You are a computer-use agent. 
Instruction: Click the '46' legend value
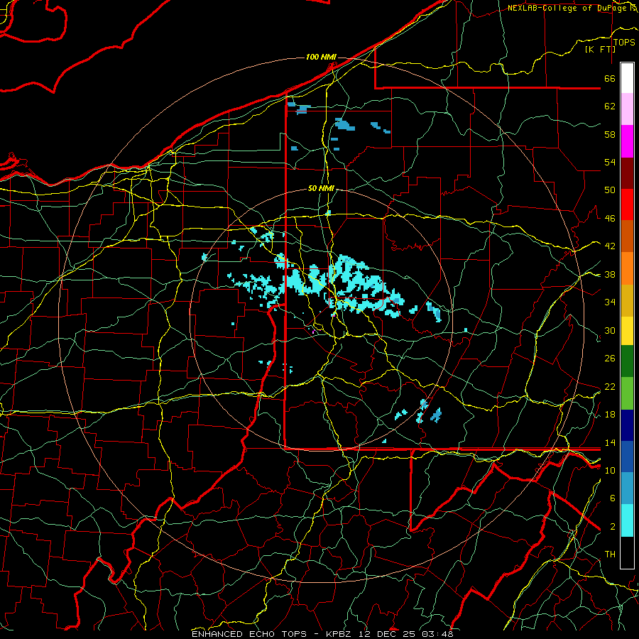click(610, 219)
